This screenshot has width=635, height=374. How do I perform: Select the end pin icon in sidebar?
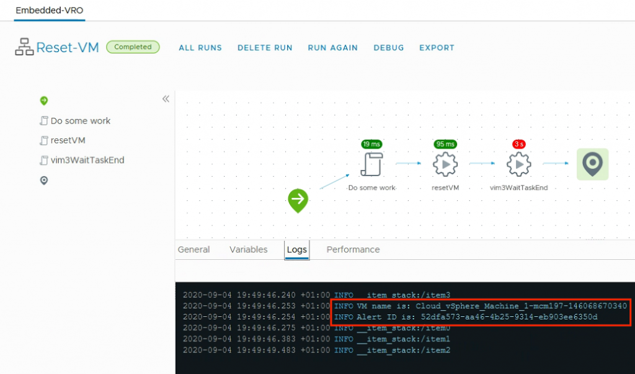click(44, 180)
